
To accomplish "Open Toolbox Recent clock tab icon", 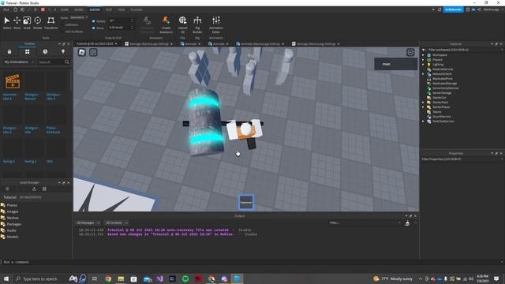I will click(x=45, y=51).
